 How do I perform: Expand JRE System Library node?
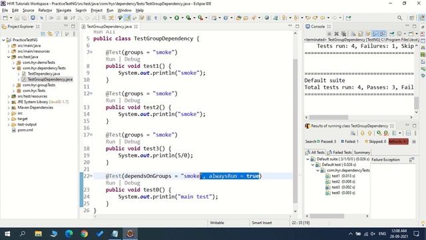9,102
